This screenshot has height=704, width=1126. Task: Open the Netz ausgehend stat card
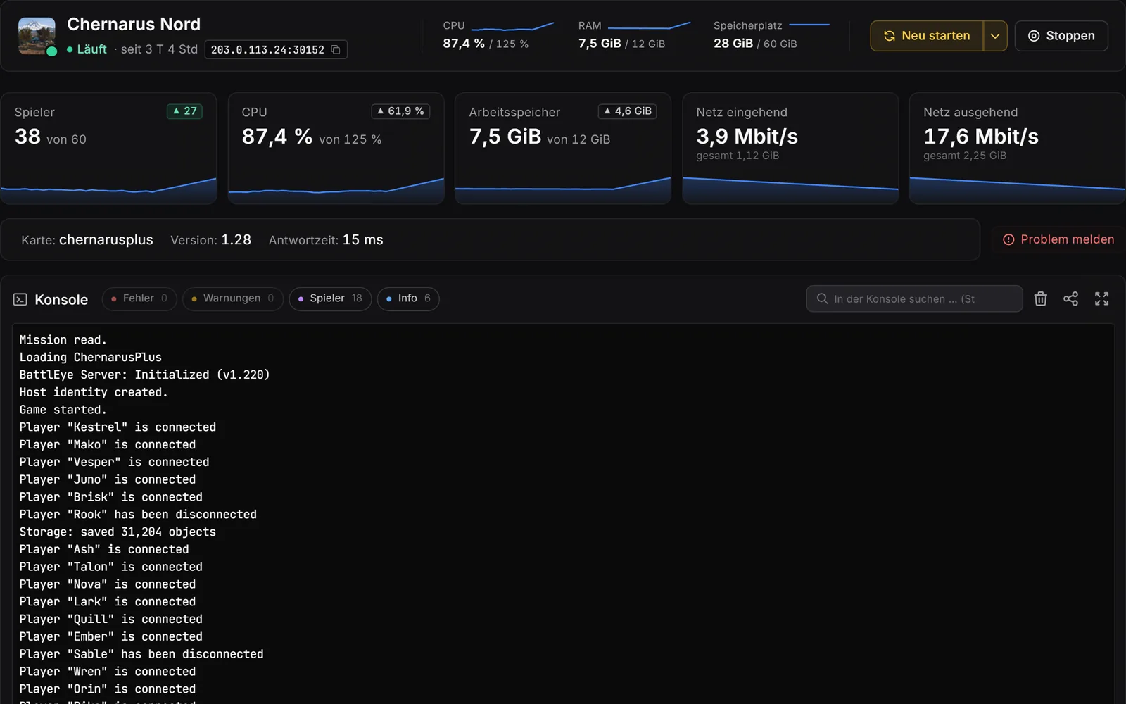pyautogui.click(x=1018, y=149)
